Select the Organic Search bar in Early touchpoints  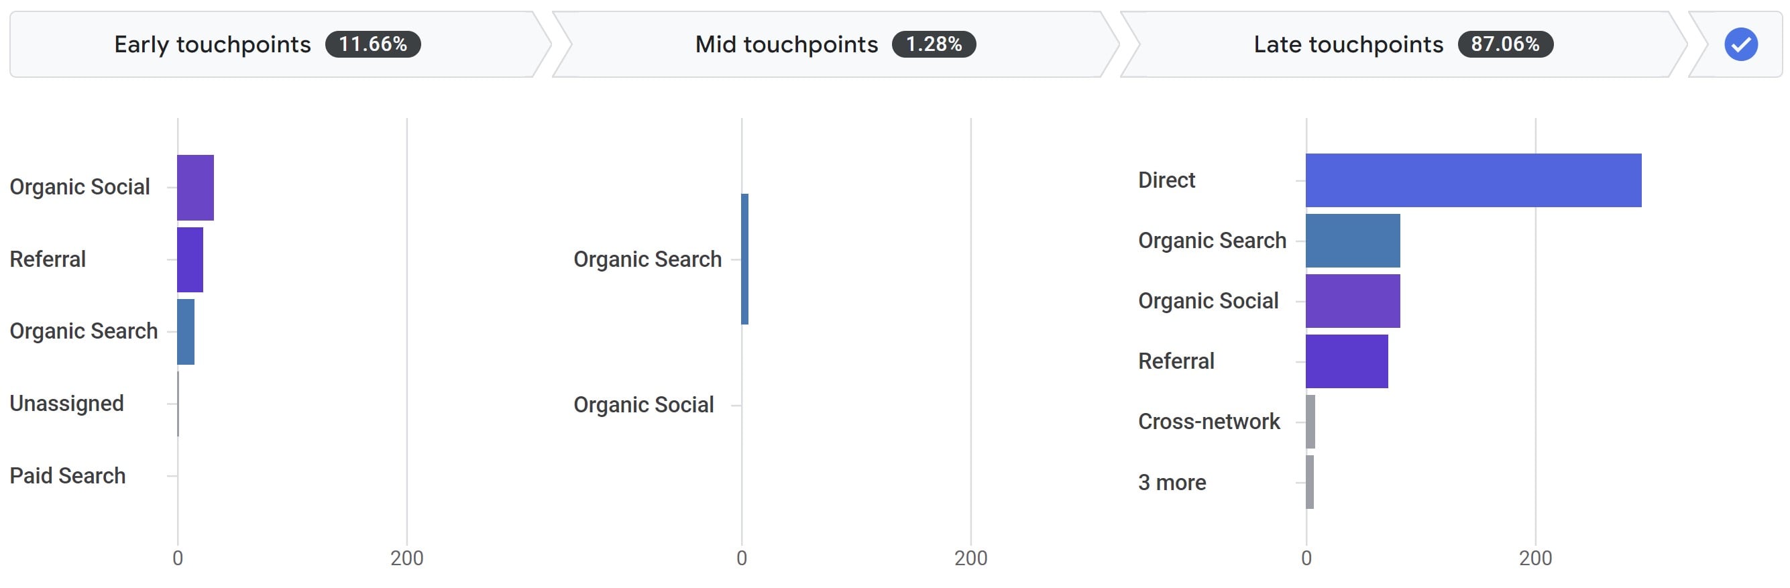[x=186, y=333]
